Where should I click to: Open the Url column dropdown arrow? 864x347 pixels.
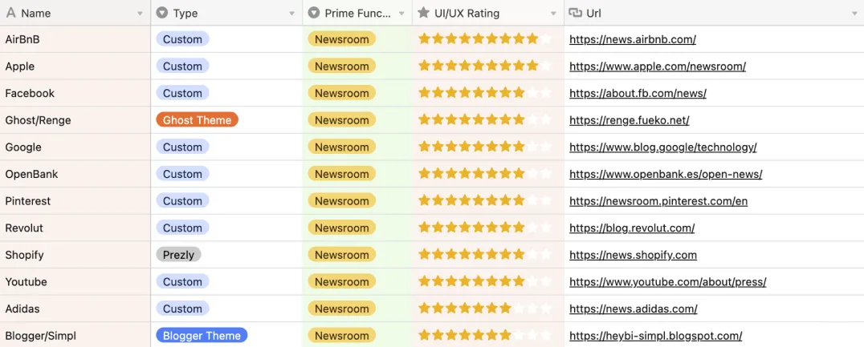pyautogui.click(x=854, y=14)
